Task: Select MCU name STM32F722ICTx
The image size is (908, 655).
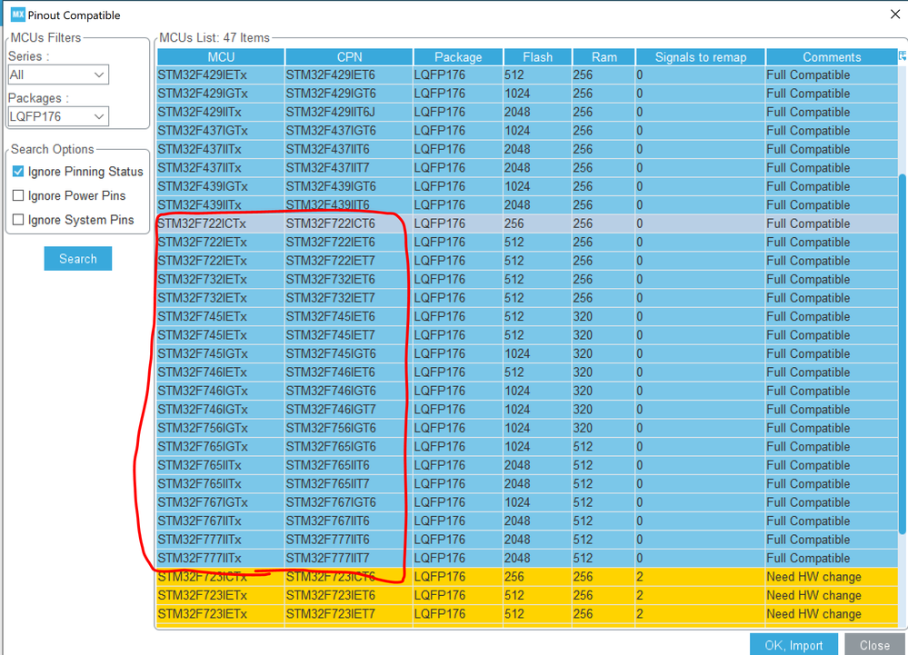Action: (x=221, y=223)
